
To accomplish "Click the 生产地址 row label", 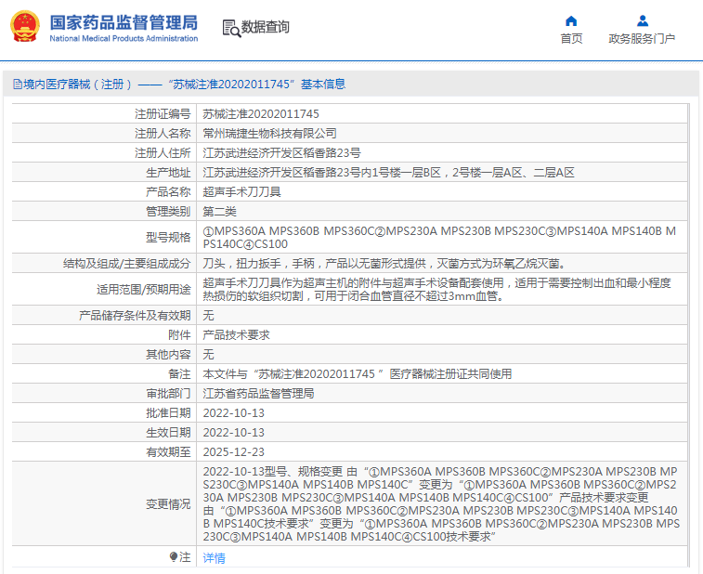I will 168,172.
